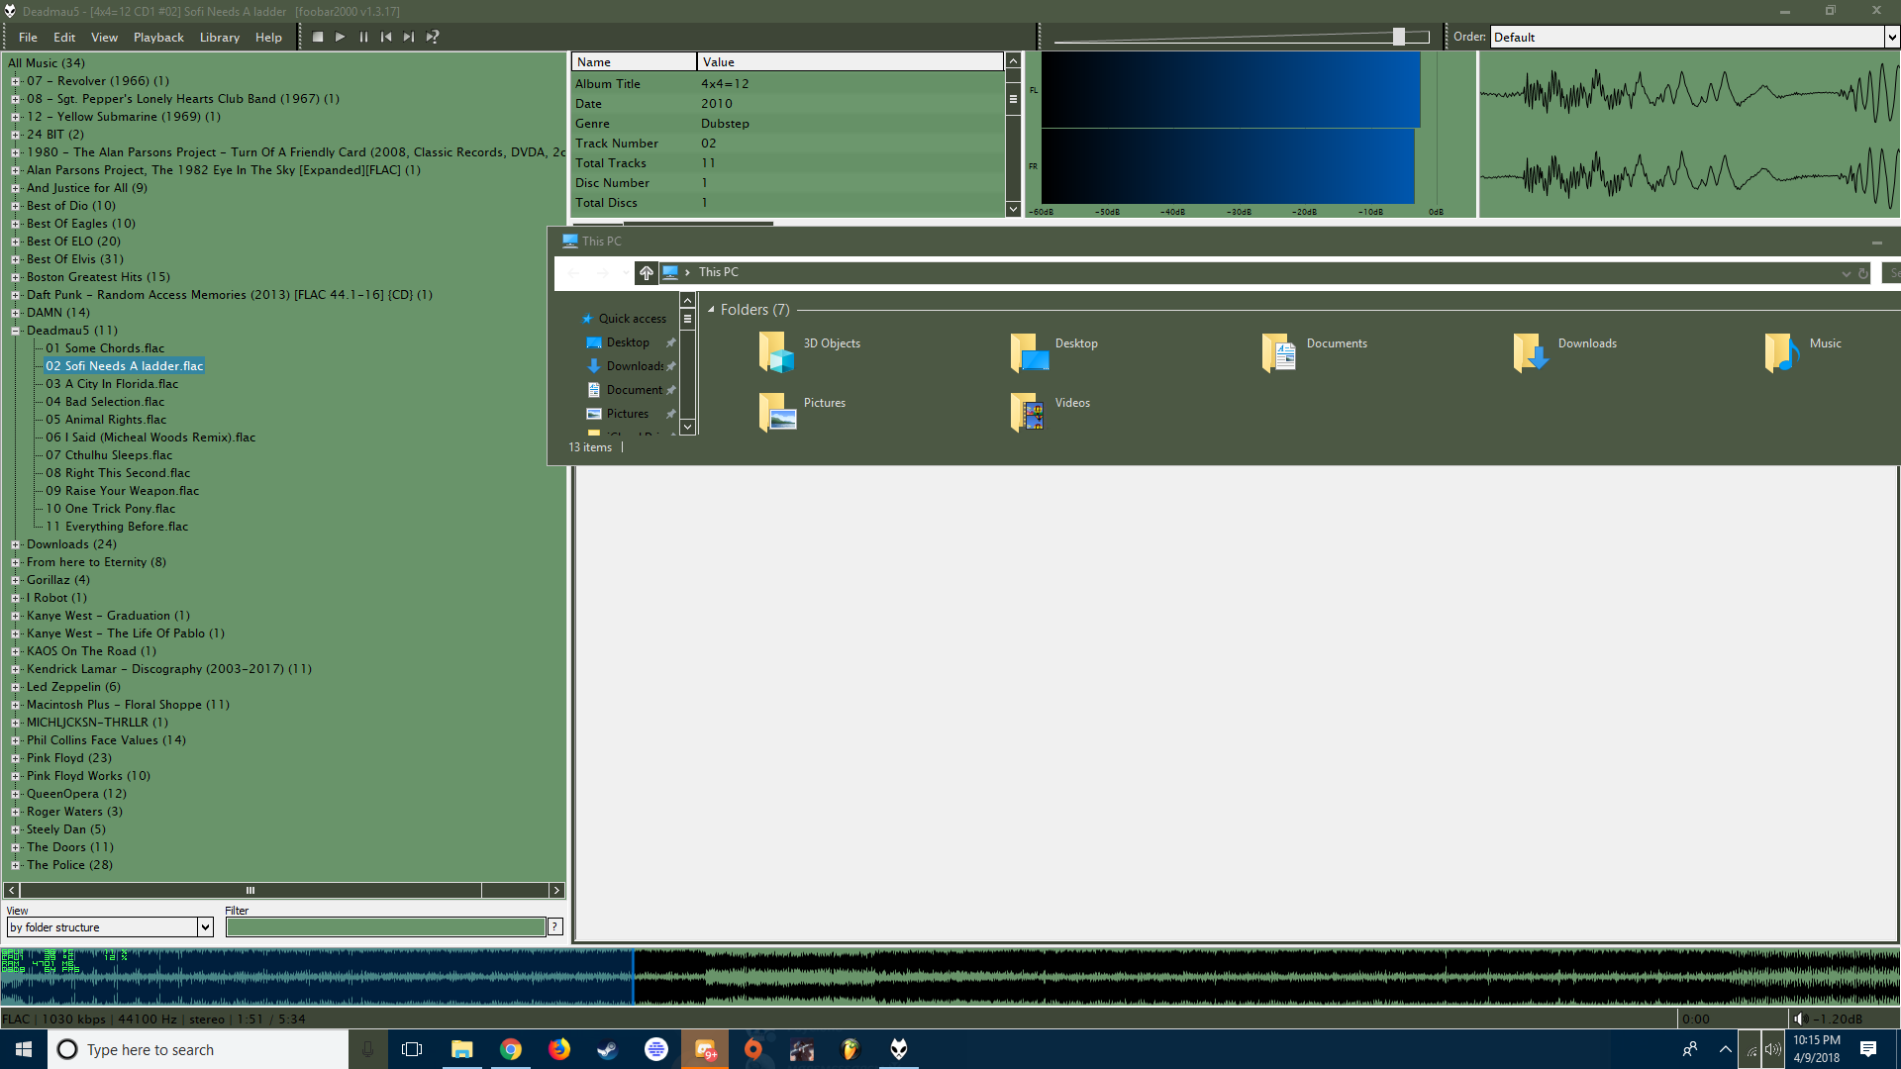Click the Name column header in properties
1901x1069 pixels.
[634, 62]
